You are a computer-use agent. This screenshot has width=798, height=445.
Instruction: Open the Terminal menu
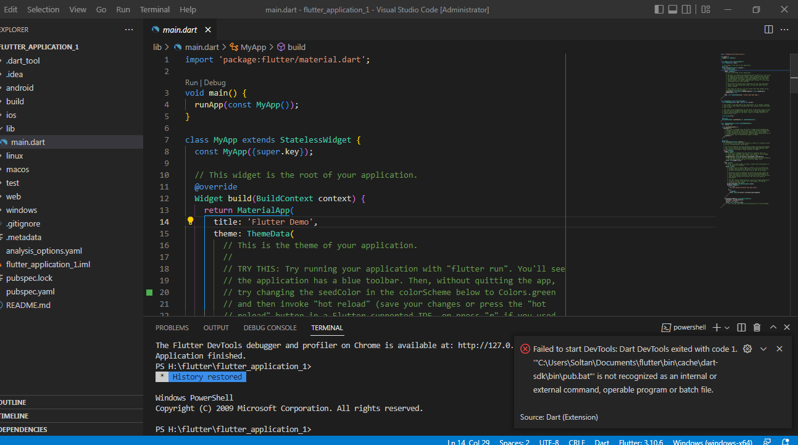click(x=155, y=9)
